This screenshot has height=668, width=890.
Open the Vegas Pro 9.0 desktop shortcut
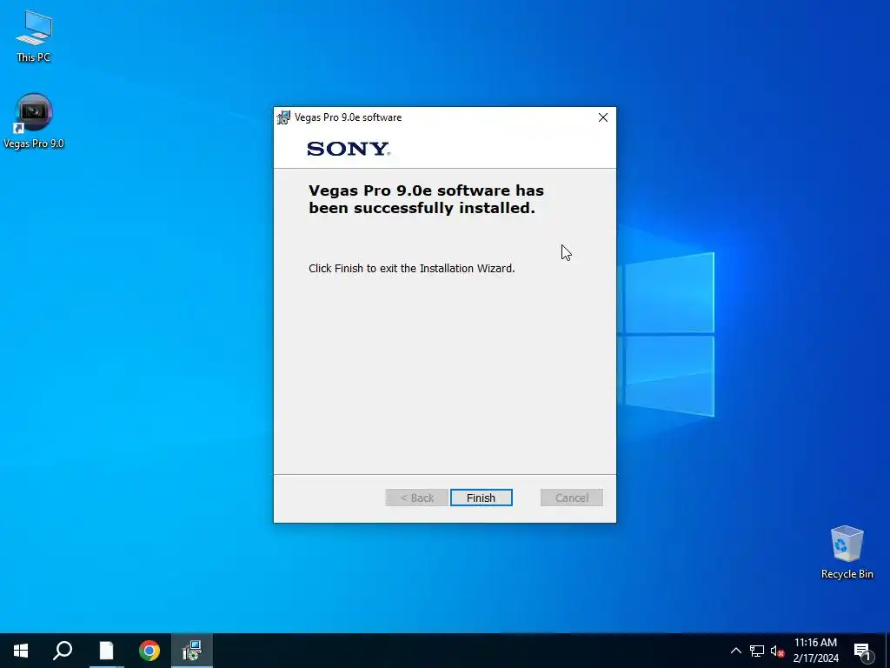tap(34, 122)
